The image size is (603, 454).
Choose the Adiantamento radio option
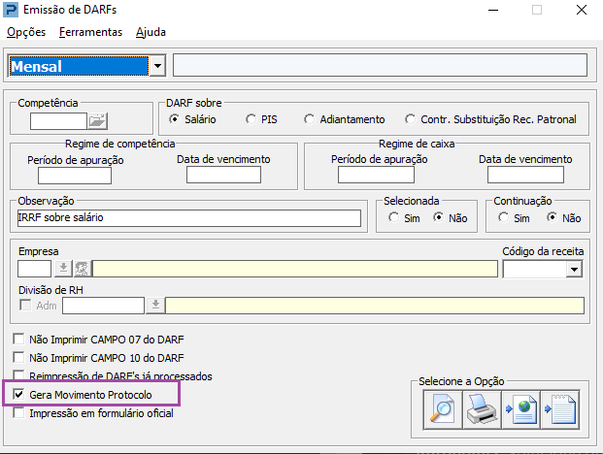tap(310, 119)
